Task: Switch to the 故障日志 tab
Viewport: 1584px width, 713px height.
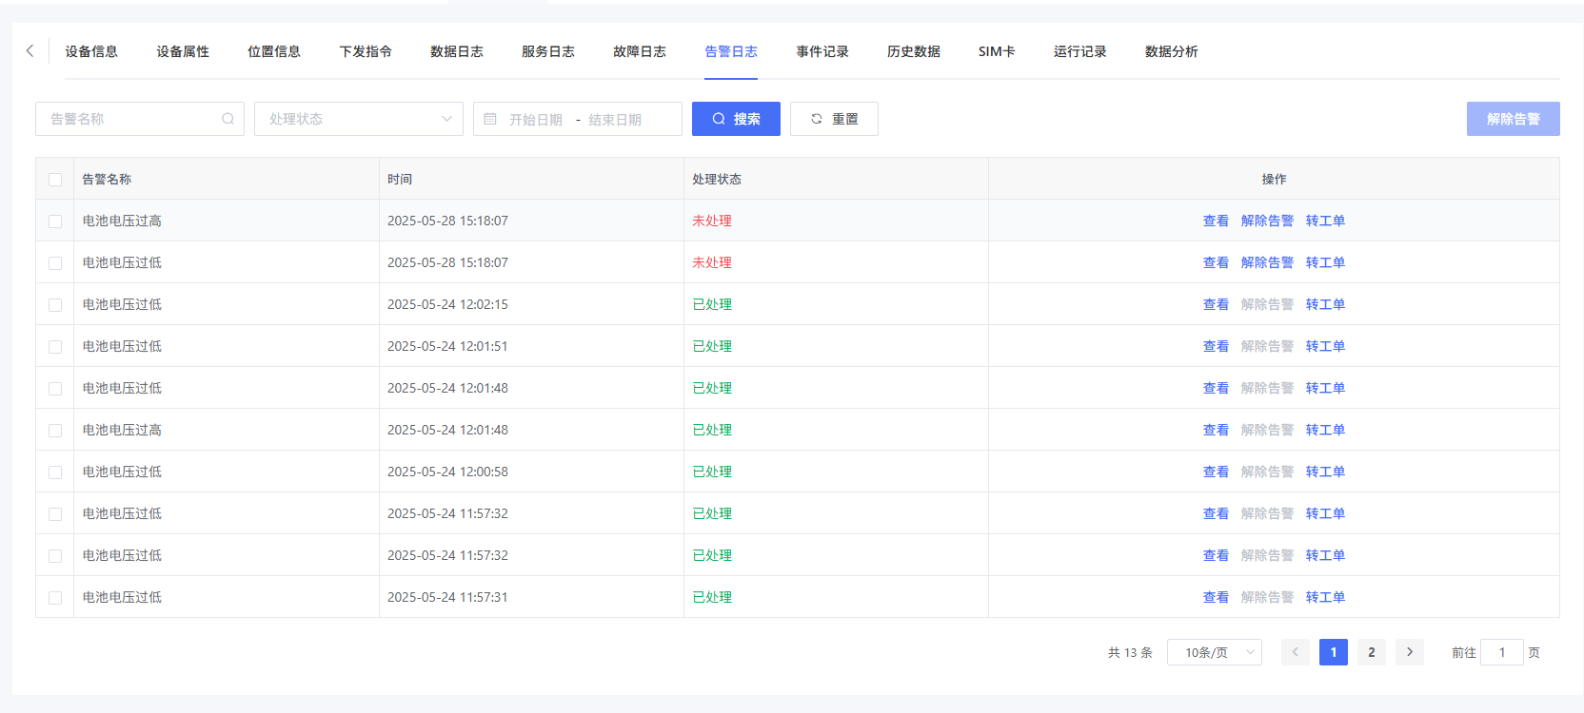Action: coord(639,51)
